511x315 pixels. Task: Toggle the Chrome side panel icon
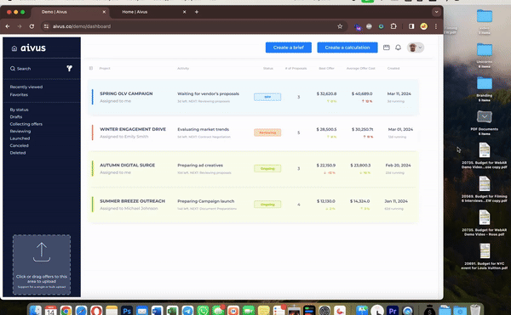(411, 26)
